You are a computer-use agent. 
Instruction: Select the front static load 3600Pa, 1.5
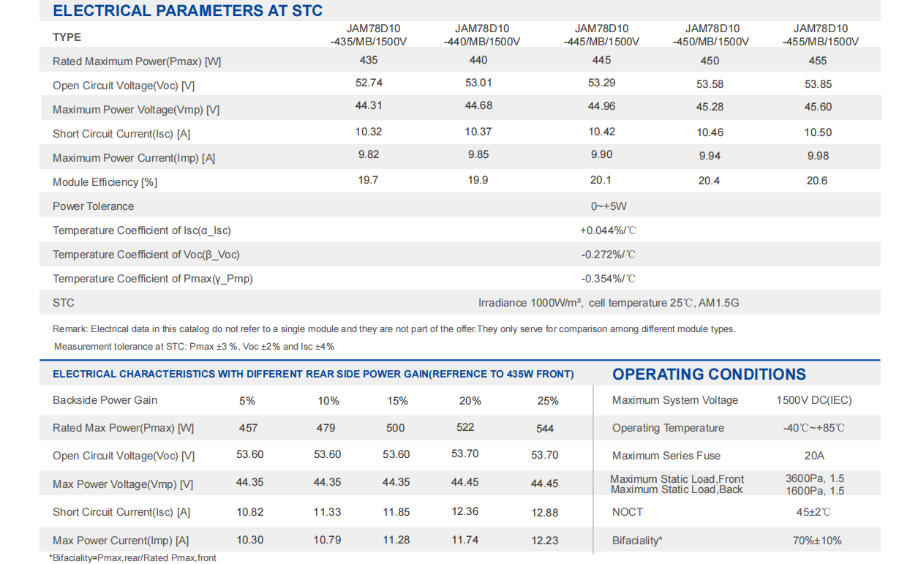click(815, 478)
